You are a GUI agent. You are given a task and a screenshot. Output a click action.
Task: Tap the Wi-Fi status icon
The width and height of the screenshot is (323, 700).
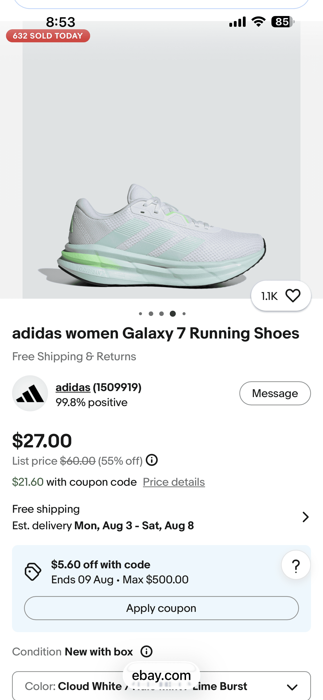click(258, 22)
